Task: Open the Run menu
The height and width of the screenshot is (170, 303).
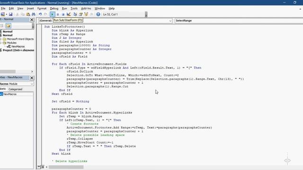Action: click(x=64, y=8)
